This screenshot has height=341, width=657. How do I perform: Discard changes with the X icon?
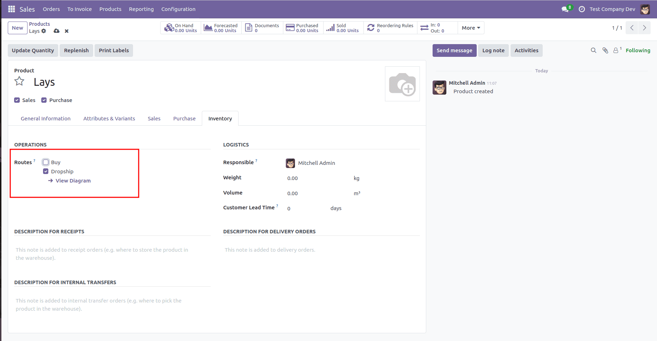click(x=67, y=31)
